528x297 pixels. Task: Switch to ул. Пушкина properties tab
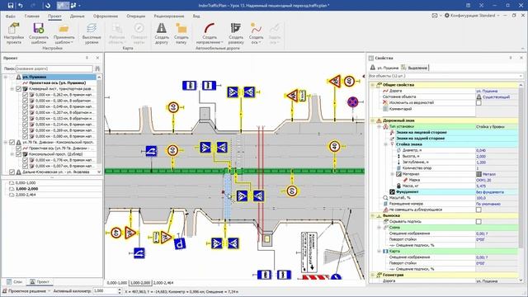tap(384, 68)
